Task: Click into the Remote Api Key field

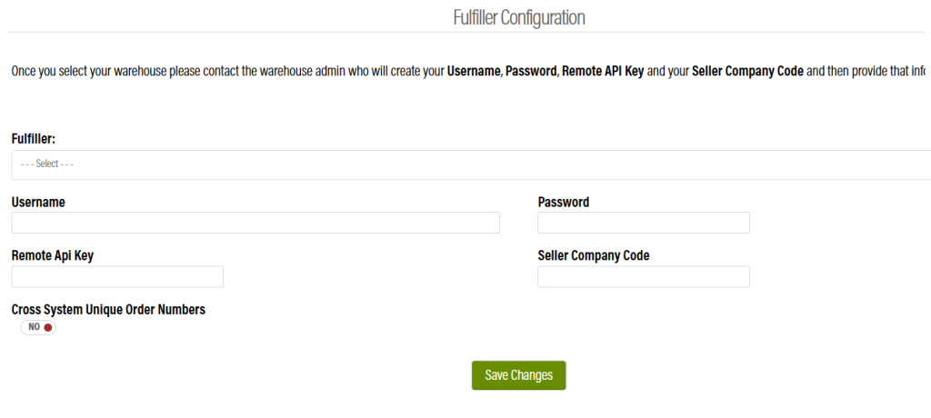Action: pos(117,276)
